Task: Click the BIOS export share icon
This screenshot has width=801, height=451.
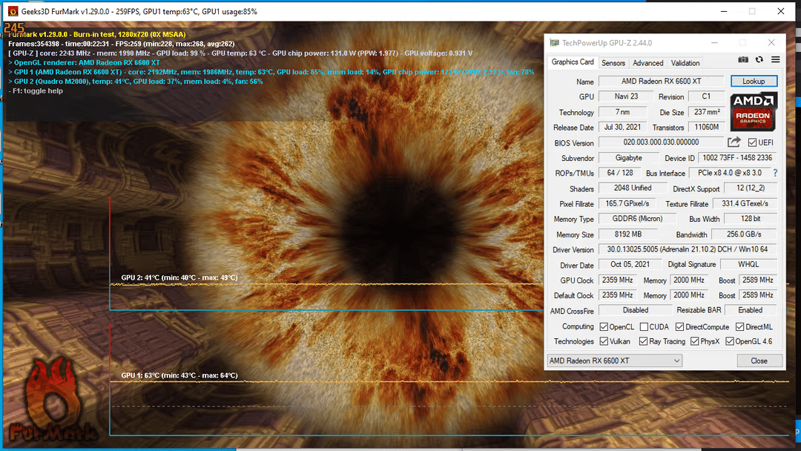Action: click(x=734, y=142)
